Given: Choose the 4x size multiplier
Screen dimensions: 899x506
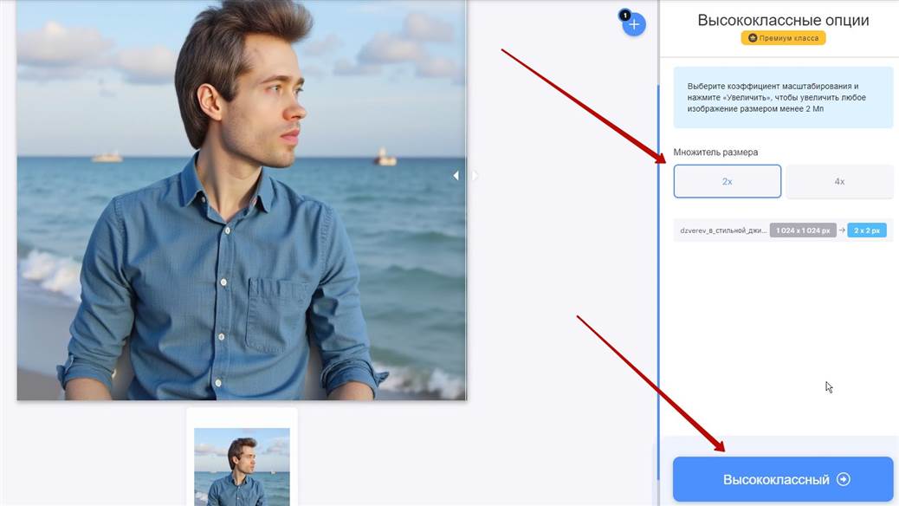Looking at the screenshot, I should pos(839,182).
